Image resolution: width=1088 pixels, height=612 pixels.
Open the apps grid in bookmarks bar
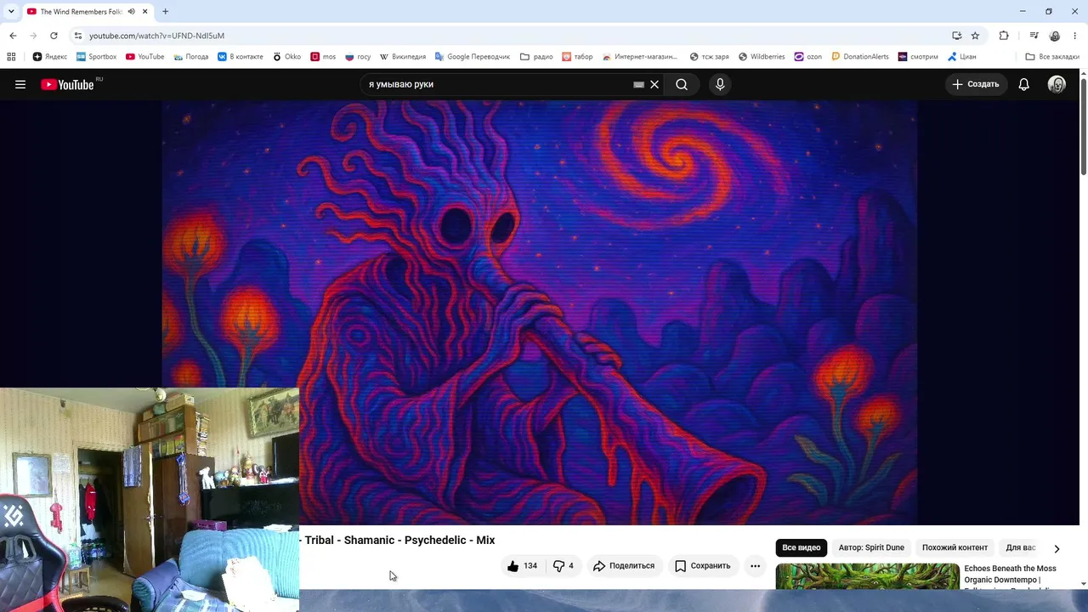(11, 57)
